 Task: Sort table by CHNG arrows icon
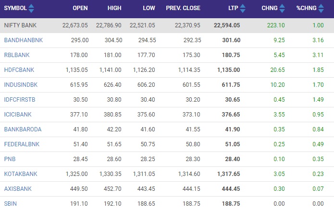pyautogui.click(x=282, y=8)
